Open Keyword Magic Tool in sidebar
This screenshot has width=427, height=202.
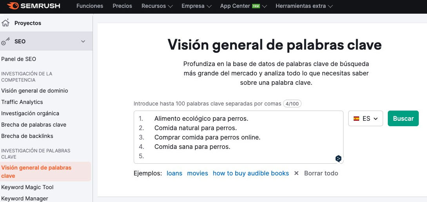point(27,187)
